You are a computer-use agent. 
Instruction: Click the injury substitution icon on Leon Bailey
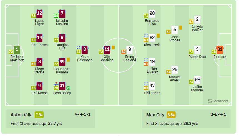tap(56, 83)
